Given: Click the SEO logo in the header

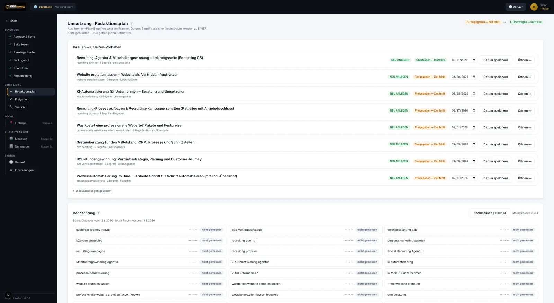Looking at the screenshot, I should 15,7.
